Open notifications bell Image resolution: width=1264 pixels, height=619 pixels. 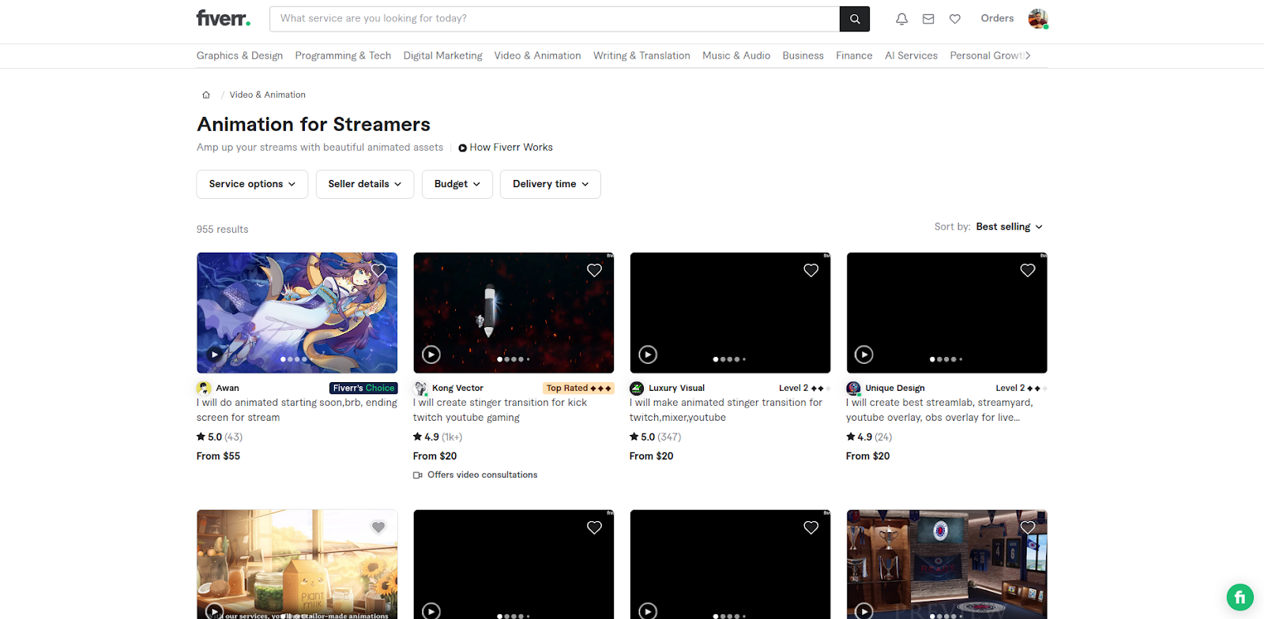901,19
